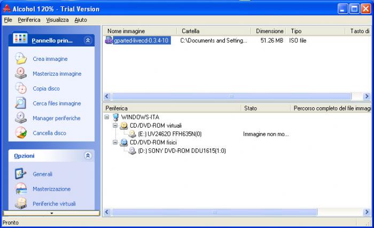Collapse the CD/DVD-ROM fisici node

point(115,142)
